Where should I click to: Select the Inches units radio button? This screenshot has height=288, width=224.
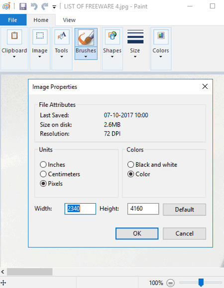pyautogui.click(x=43, y=164)
